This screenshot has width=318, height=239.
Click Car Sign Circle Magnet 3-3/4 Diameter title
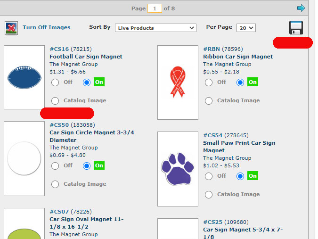tap(92, 136)
